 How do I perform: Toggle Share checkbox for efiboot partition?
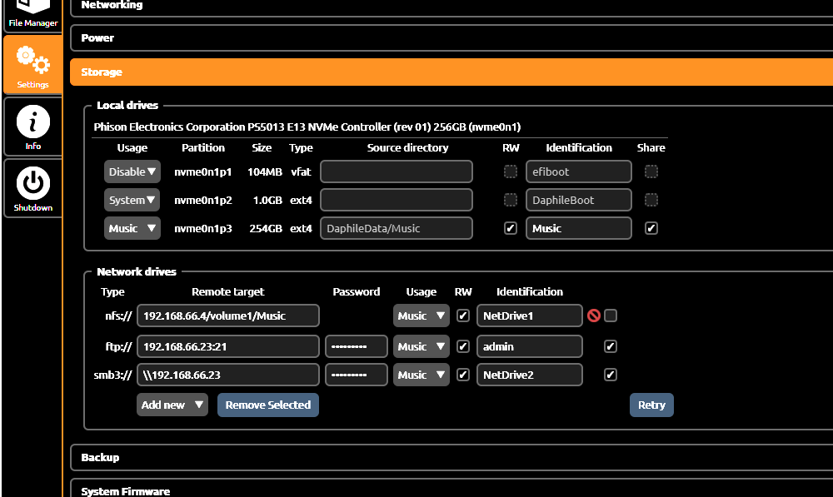pos(651,171)
